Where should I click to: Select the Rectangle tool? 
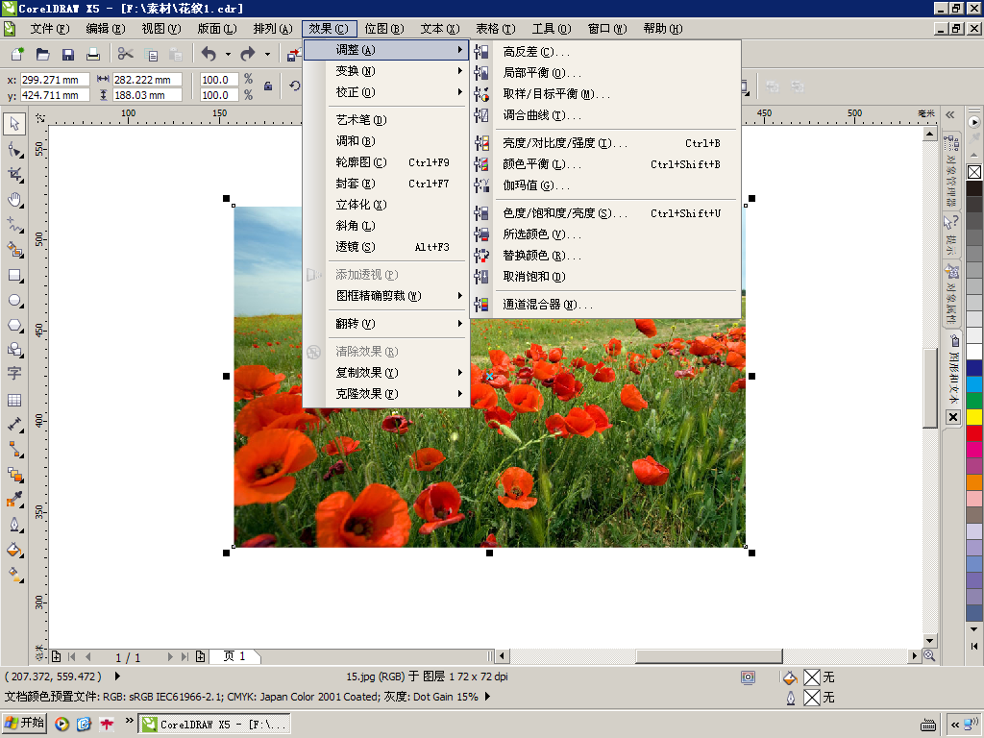click(14, 276)
